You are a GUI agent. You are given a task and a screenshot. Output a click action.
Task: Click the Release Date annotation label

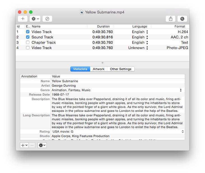click(39, 94)
